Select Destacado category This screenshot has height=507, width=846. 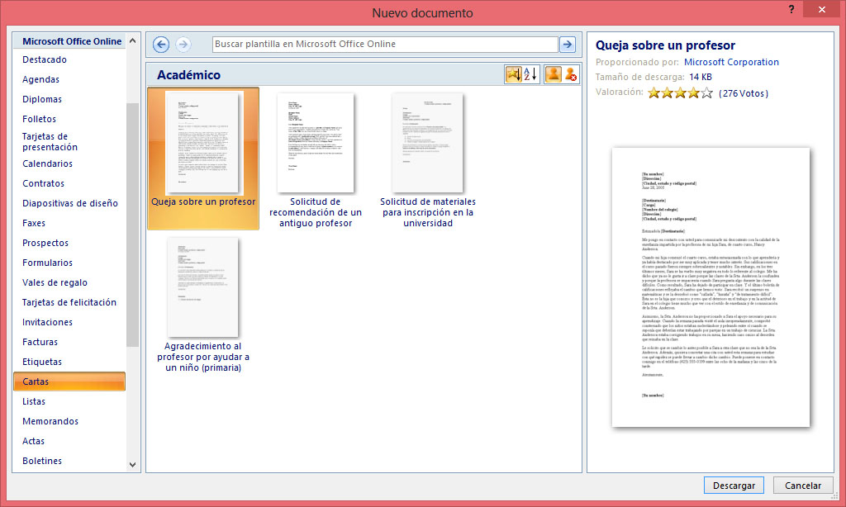coord(45,60)
